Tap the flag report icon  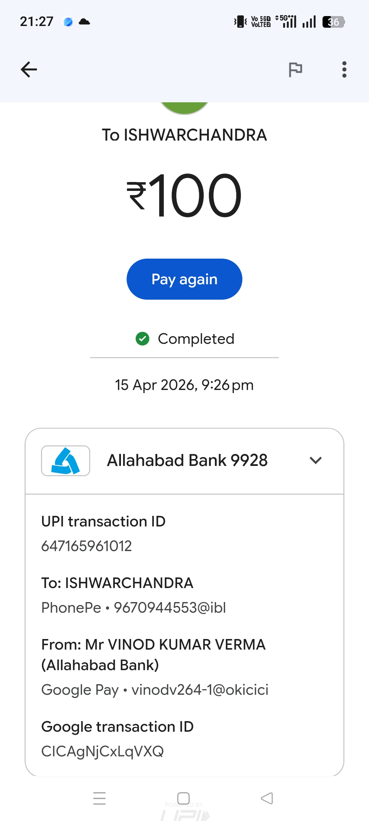(x=295, y=69)
